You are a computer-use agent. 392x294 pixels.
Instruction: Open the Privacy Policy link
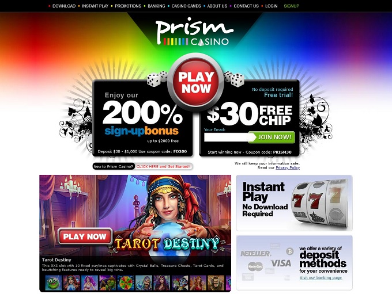coord(288,168)
